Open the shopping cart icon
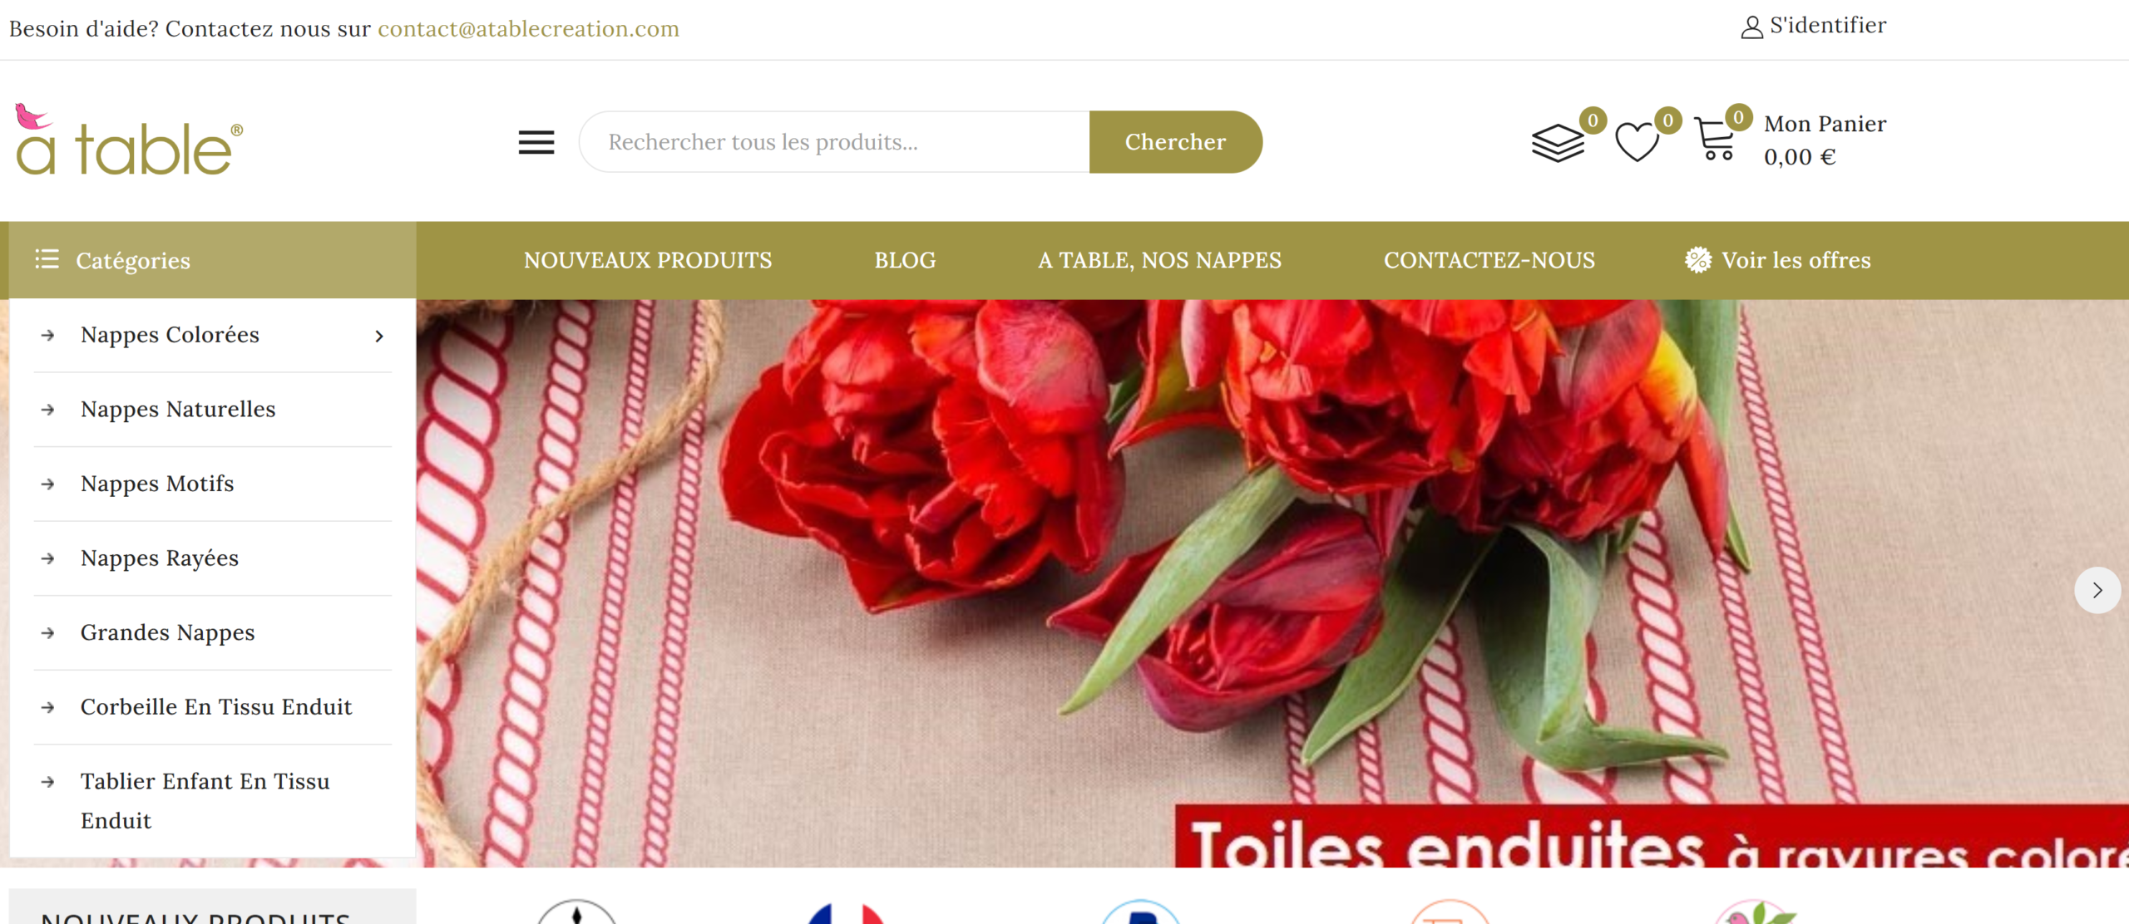Viewport: 2129px width, 924px height. pyautogui.click(x=1715, y=140)
